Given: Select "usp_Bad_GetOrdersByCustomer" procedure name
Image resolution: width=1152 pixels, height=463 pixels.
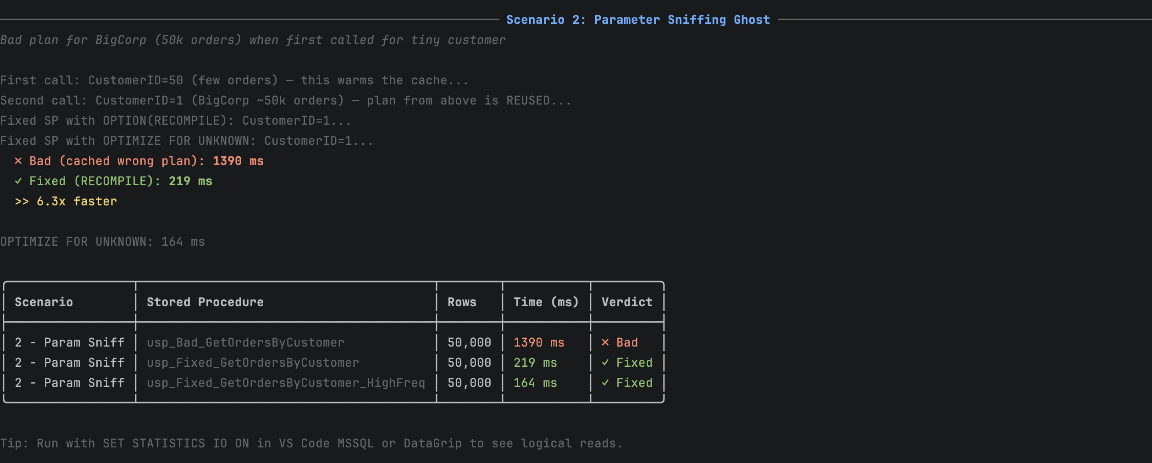Looking at the screenshot, I should point(246,342).
